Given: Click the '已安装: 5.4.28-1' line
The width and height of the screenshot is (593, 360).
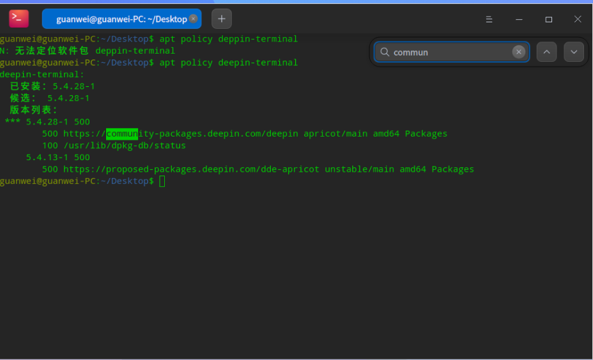Looking at the screenshot, I should pyautogui.click(x=52, y=86).
